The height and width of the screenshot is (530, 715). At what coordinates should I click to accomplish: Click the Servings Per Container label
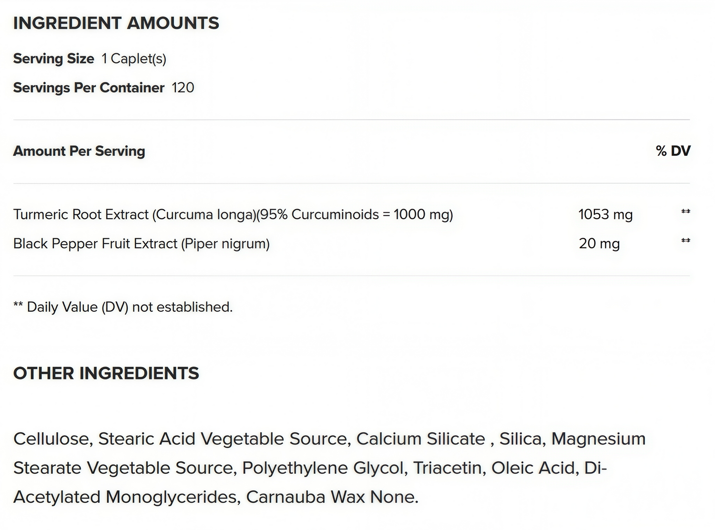click(89, 88)
